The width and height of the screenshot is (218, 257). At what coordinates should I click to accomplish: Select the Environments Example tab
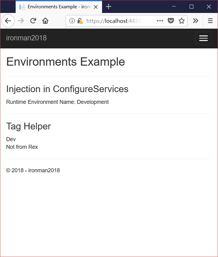(x=56, y=6)
